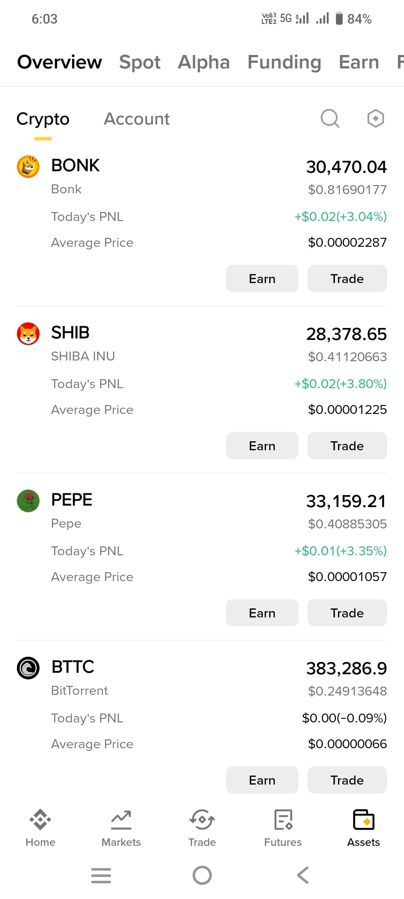The width and height of the screenshot is (404, 899).
Task: Tap the BONK coin logo
Action: click(28, 166)
